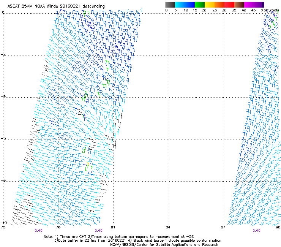The height and width of the screenshot is (247, 281).
Task: Click the green boxed wind barb just below -6 latitude
Action: (x=84, y=150)
